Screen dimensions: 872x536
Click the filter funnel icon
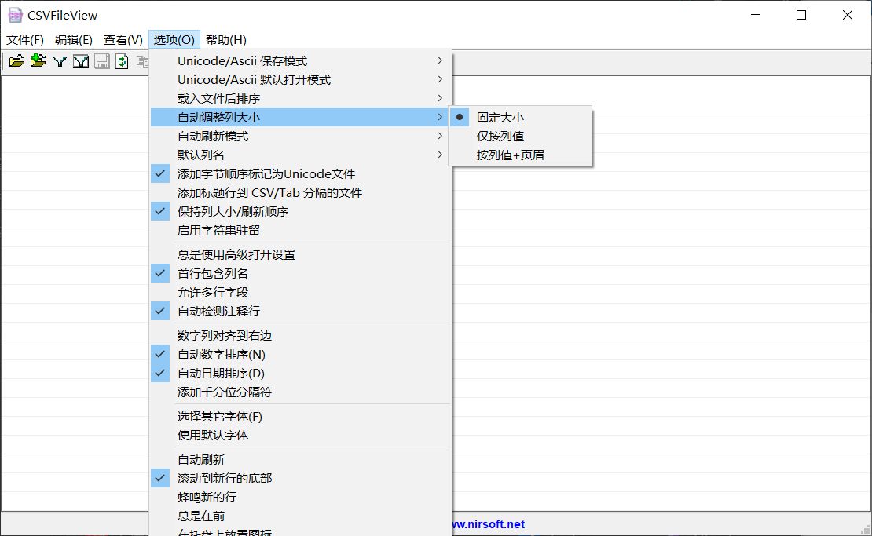click(x=59, y=60)
